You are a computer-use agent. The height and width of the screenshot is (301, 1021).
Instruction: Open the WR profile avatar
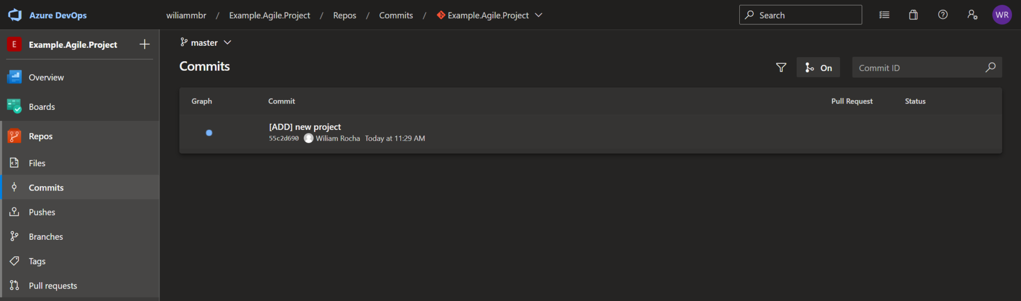tap(1002, 15)
